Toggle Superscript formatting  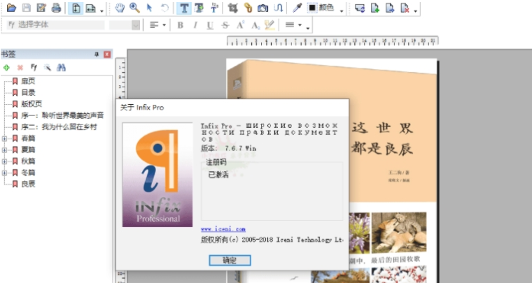coord(240,25)
